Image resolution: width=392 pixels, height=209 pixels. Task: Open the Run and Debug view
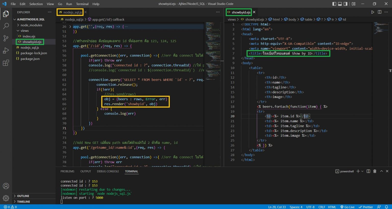(x=6, y=51)
